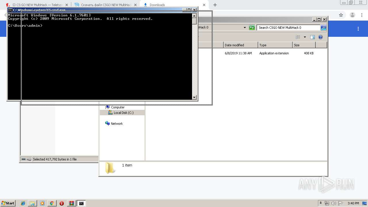This screenshot has height=207, width=368.
Task: Show hidden tray icons arrow
Action: [321, 203]
